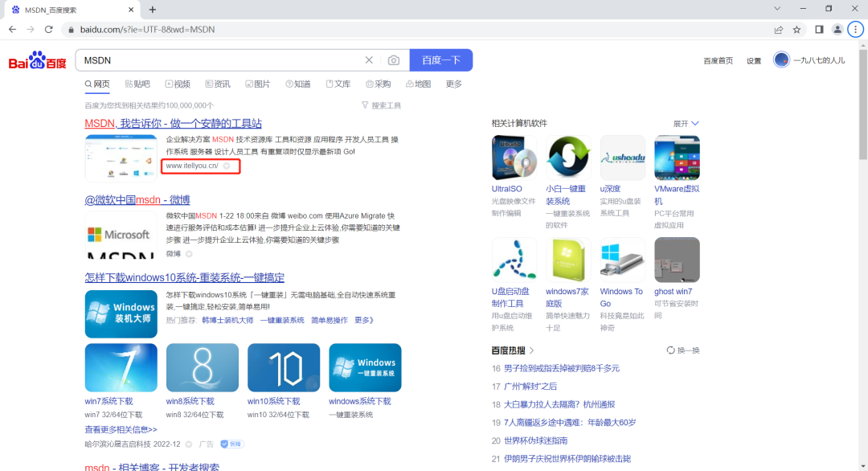Open UltraISO software icon
The width and height of the screenshot is (868, 471).
coord(514,158)
